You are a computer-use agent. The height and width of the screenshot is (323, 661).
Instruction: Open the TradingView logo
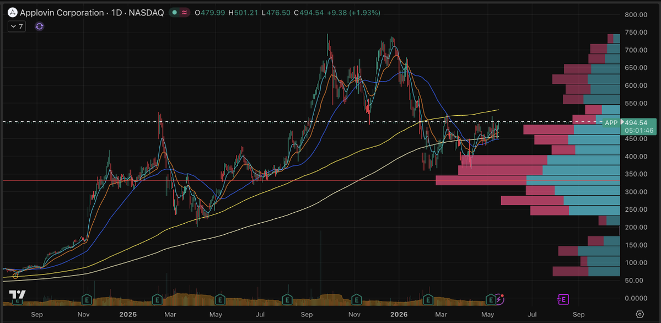(x=17, y=294)
